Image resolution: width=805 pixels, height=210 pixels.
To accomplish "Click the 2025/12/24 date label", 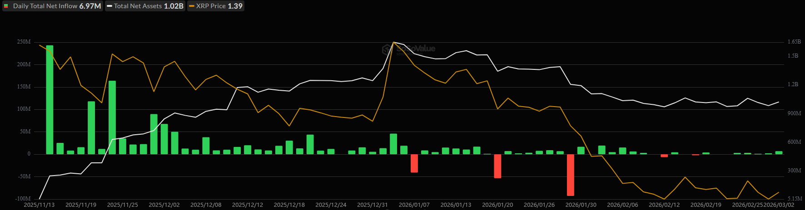I will pos(331,205).
